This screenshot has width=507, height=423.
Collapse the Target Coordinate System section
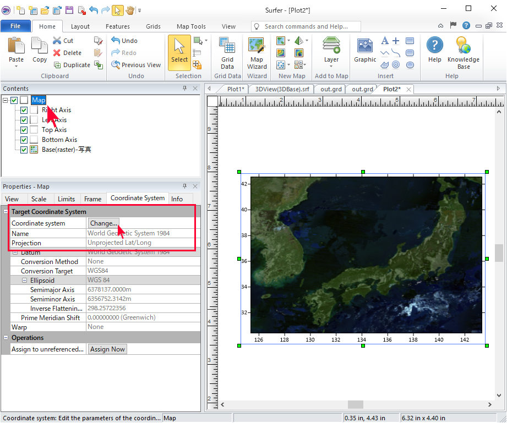pos(6,212)
